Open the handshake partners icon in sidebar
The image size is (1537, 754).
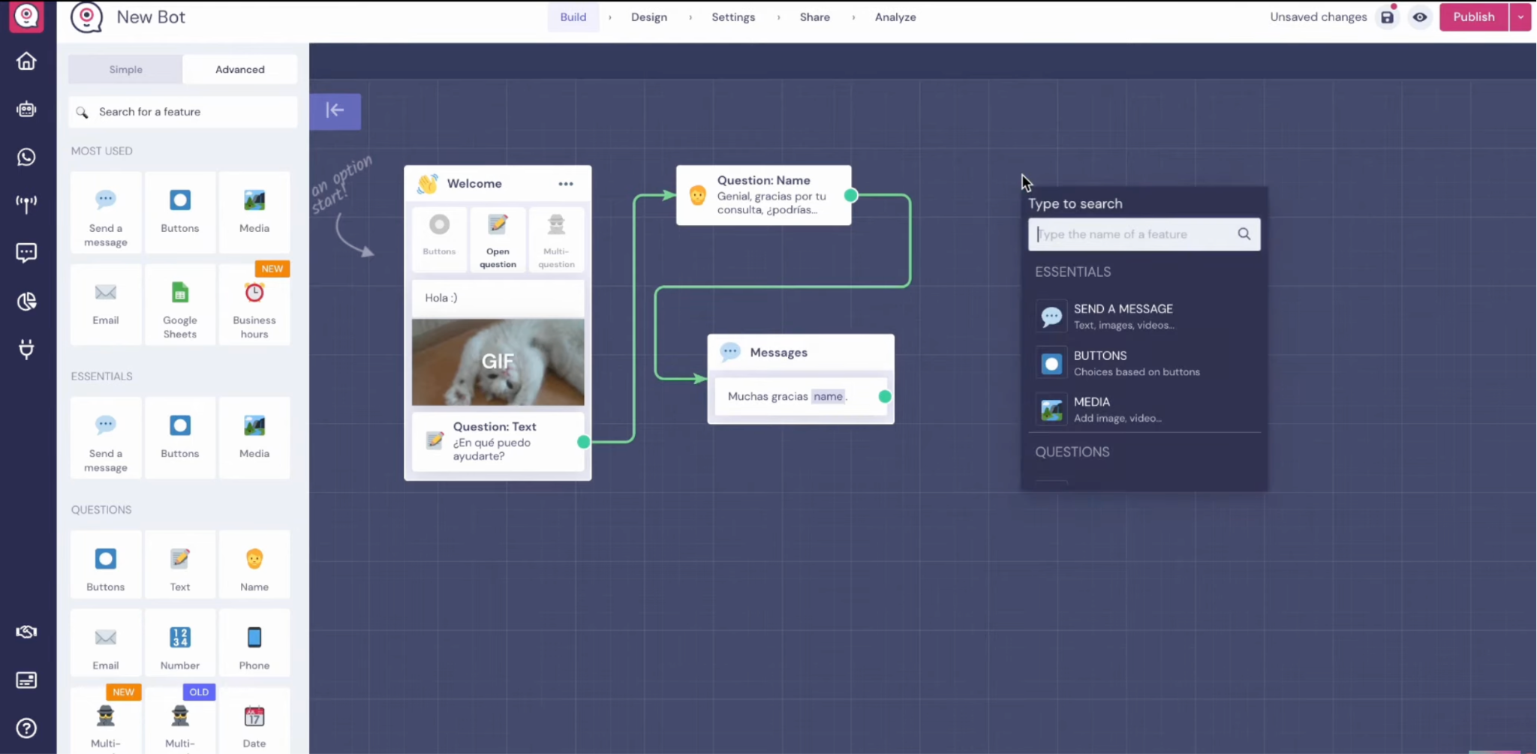(x=26, y=632)
